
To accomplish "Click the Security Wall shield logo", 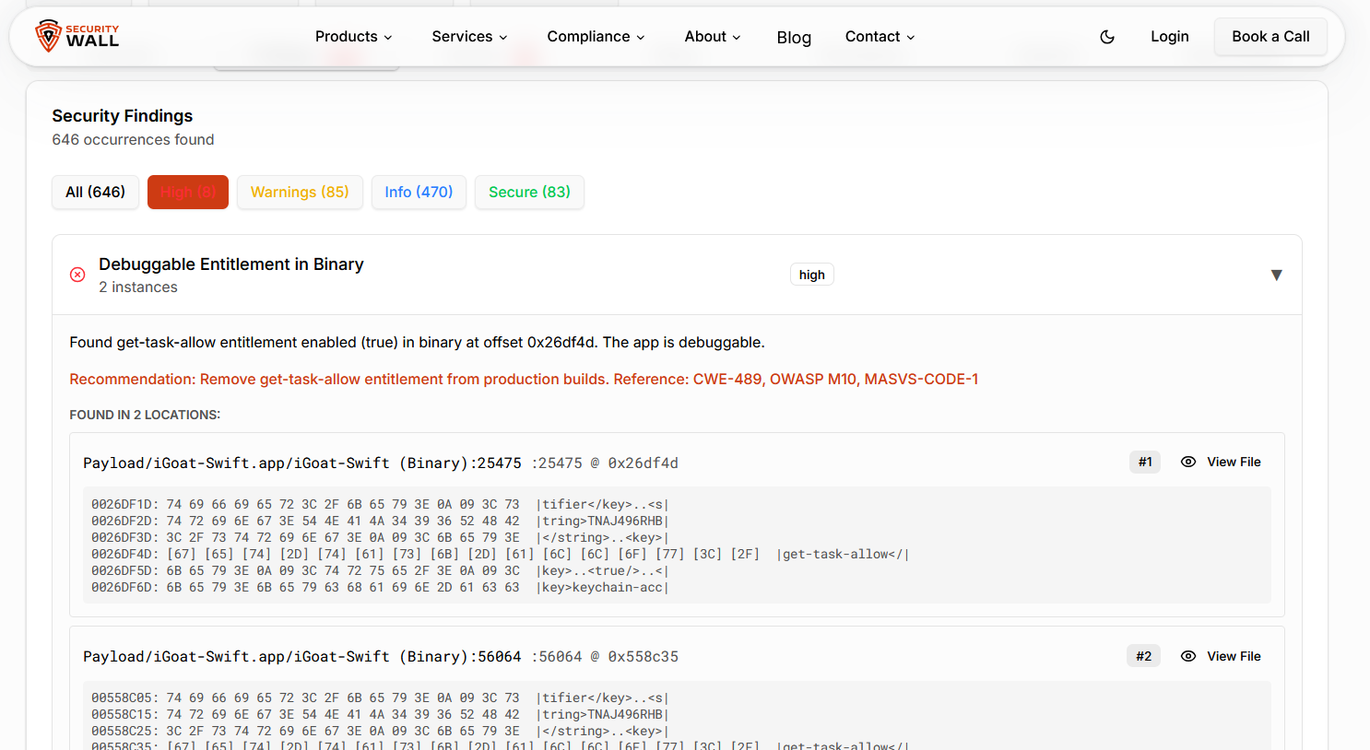I will tap(48, 37).
